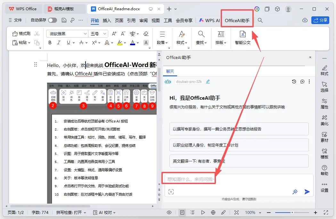
Task: Expand the Layout (排版) dropdown
Action: [x=221, y=42]
